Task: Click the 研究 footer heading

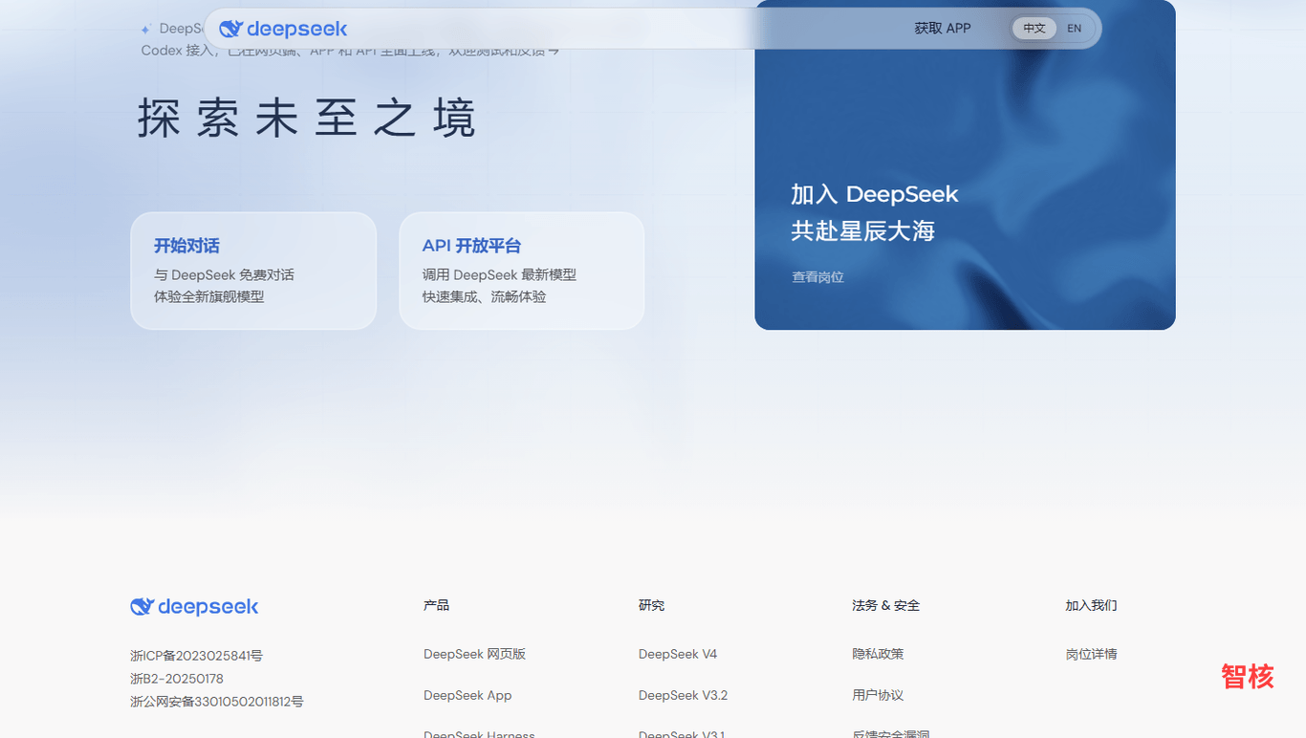Action: pyautogui.click(x=651, y=605)
